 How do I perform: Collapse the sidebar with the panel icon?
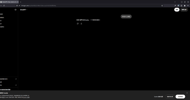tap(15, 10)
